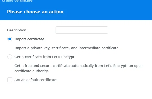This screenshot has width=152, height=99.
Task: Click the 'Please choose an action' heading
Action: click(x=35, y=12)
